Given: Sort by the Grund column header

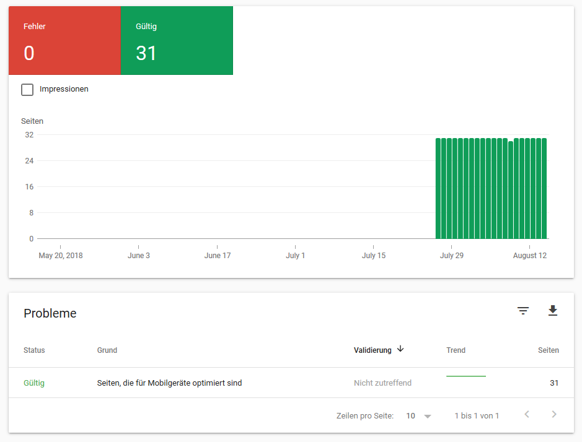Looking at the screenshot, I should tap(107, 350).
